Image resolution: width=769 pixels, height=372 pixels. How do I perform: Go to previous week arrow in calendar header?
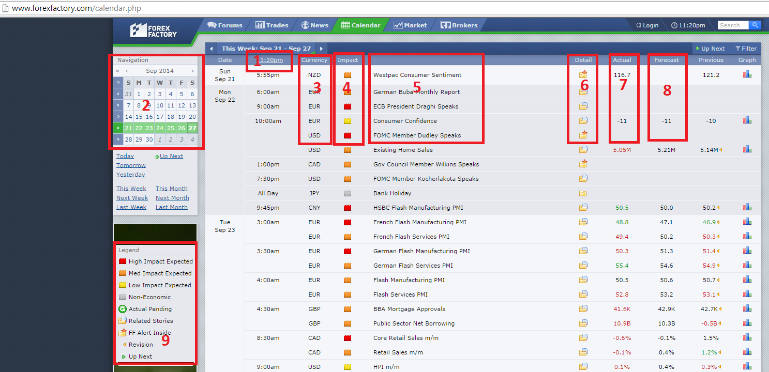211,49
